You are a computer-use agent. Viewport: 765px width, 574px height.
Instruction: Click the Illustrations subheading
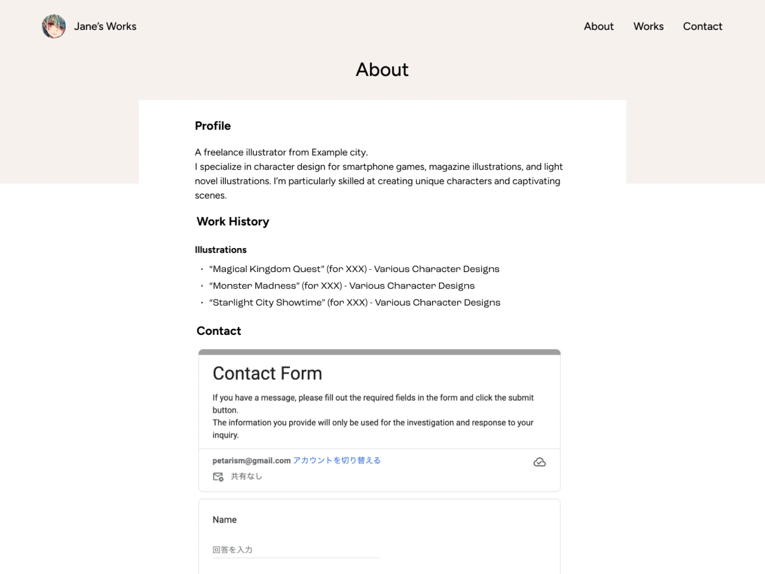[x=220, y=250]
